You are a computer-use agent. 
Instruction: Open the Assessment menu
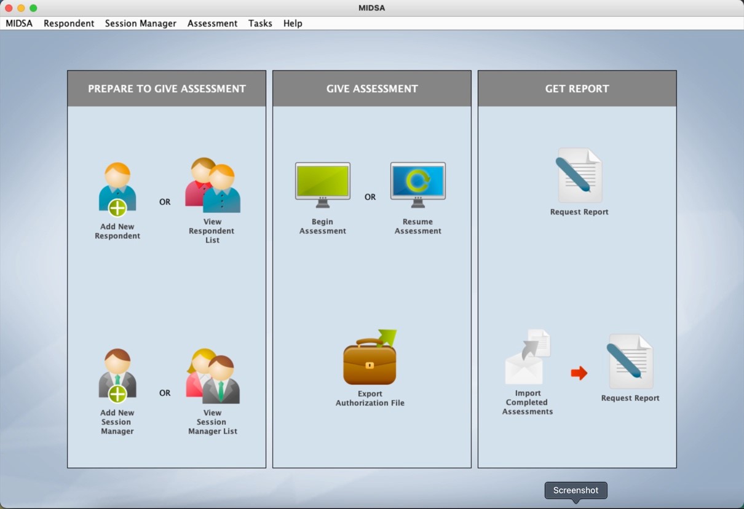(212, 23)
